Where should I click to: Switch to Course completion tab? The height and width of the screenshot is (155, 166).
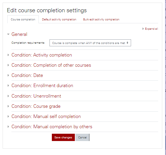23,20
